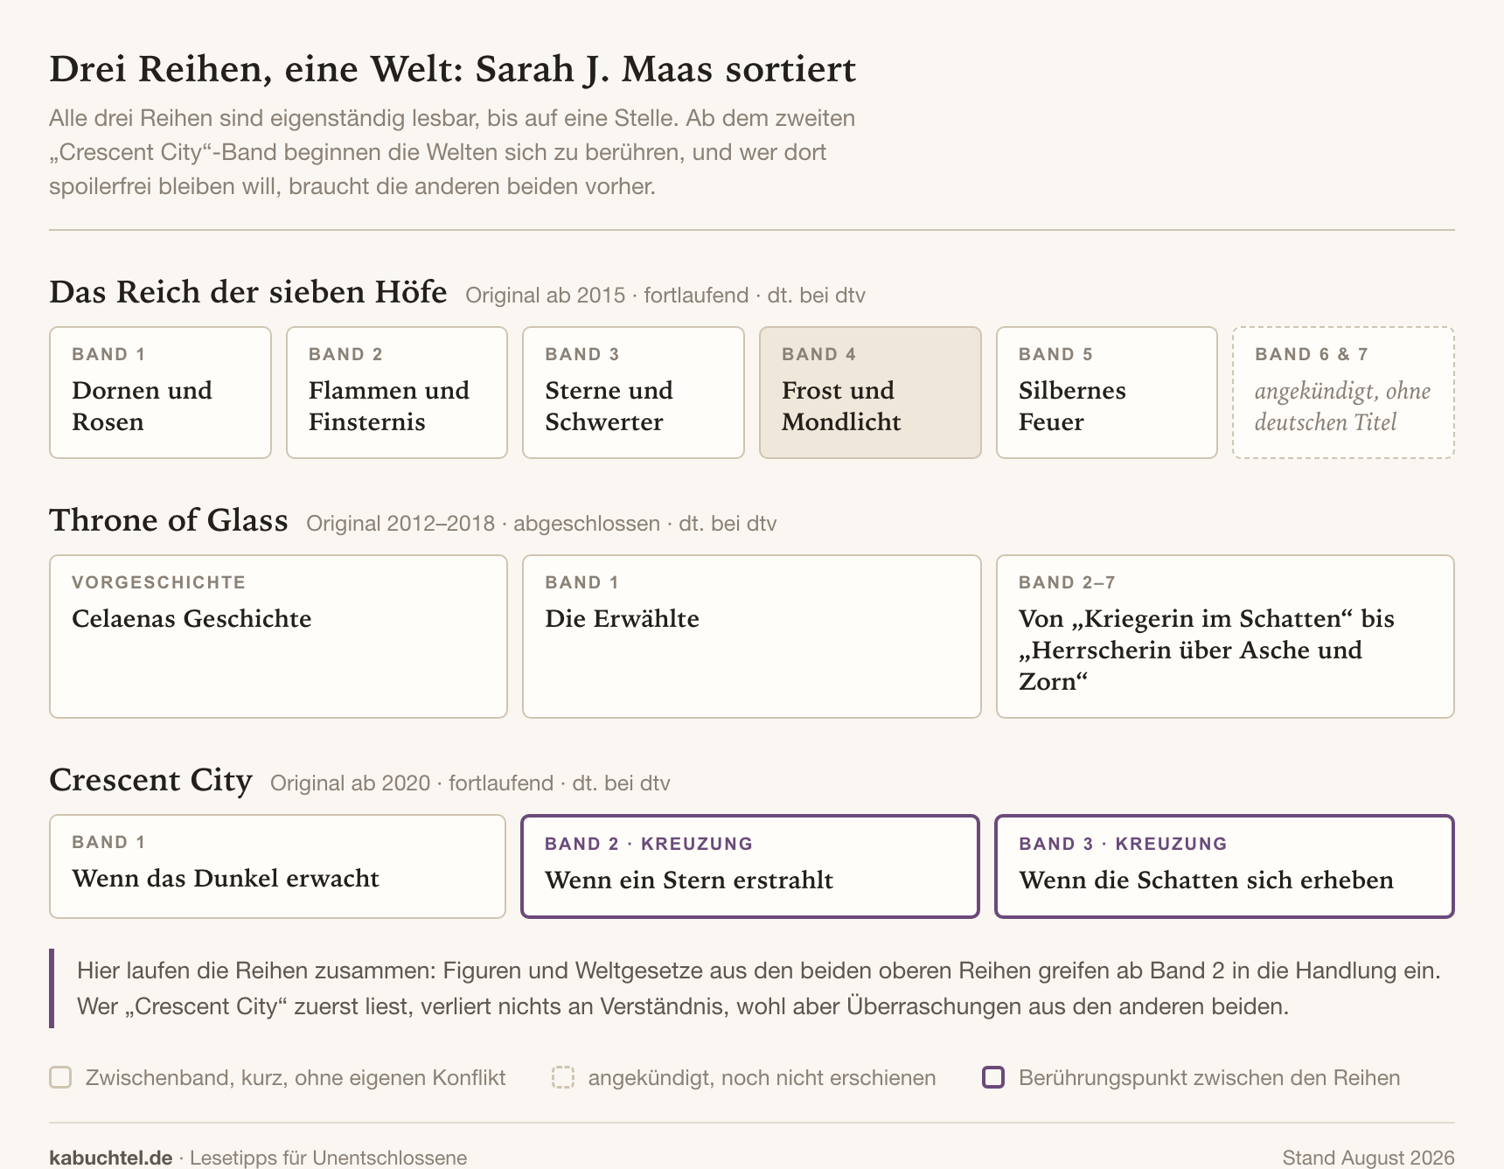The height and width of the screenshot is (1169, 1504).
Task: Open the Band 1 card Dornen und Rosen
Action: tap(160, 393)
